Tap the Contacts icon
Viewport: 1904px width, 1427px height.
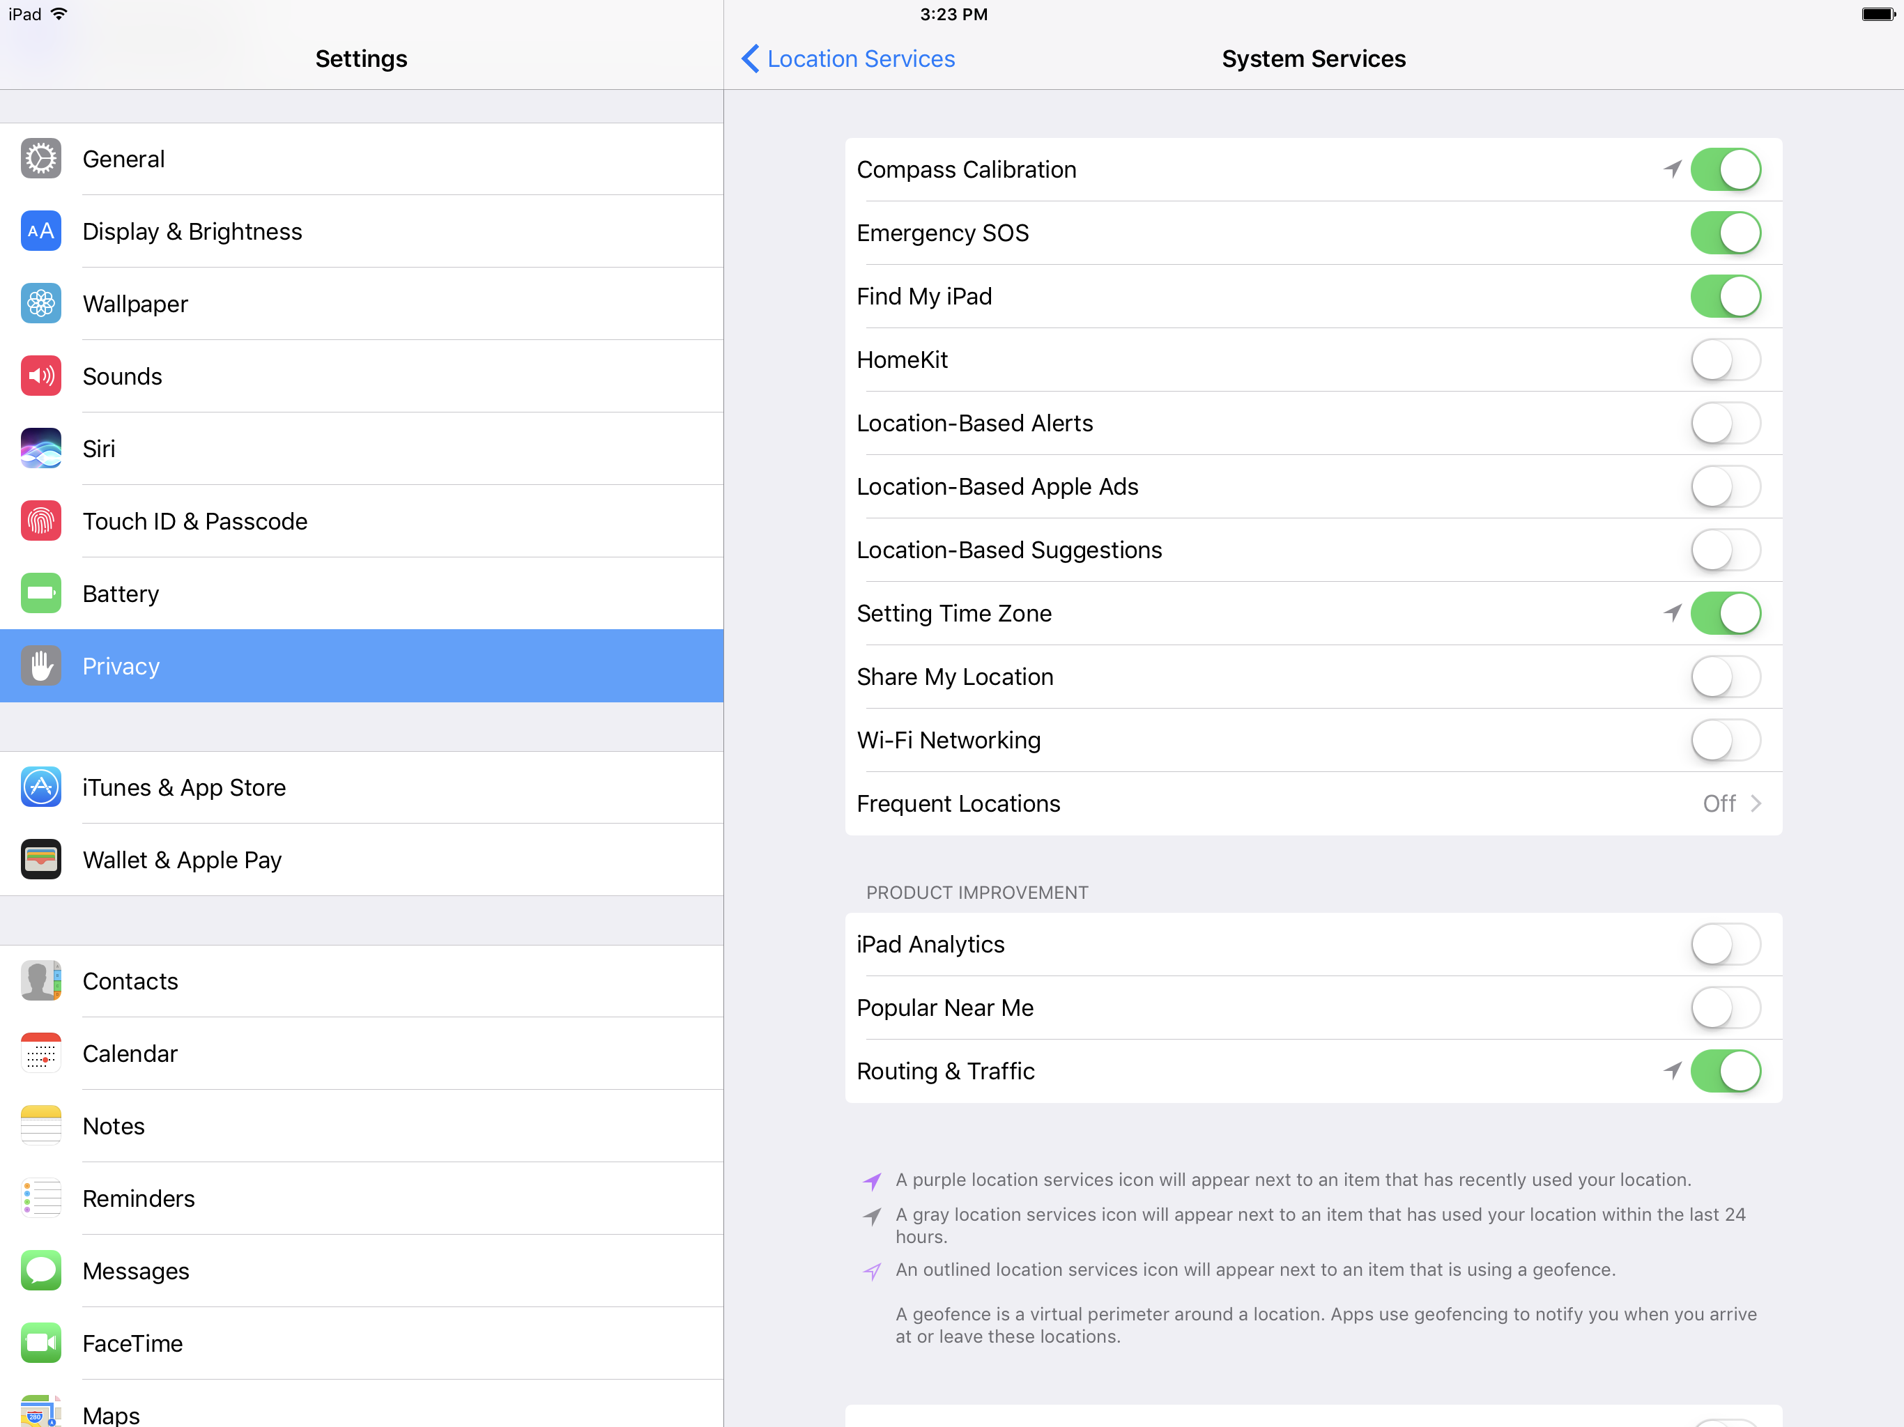coord(40,980)
